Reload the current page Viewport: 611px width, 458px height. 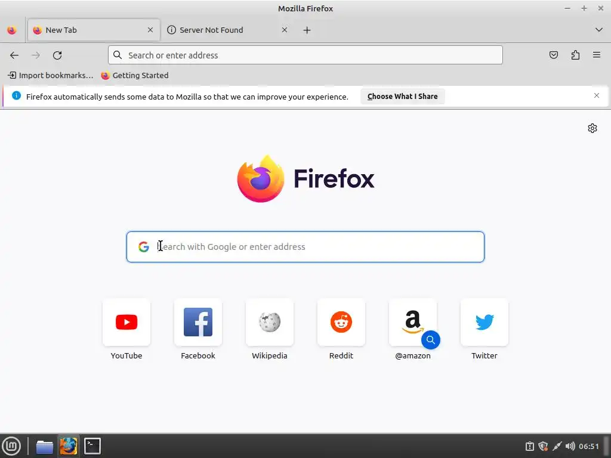pos(57,55)
